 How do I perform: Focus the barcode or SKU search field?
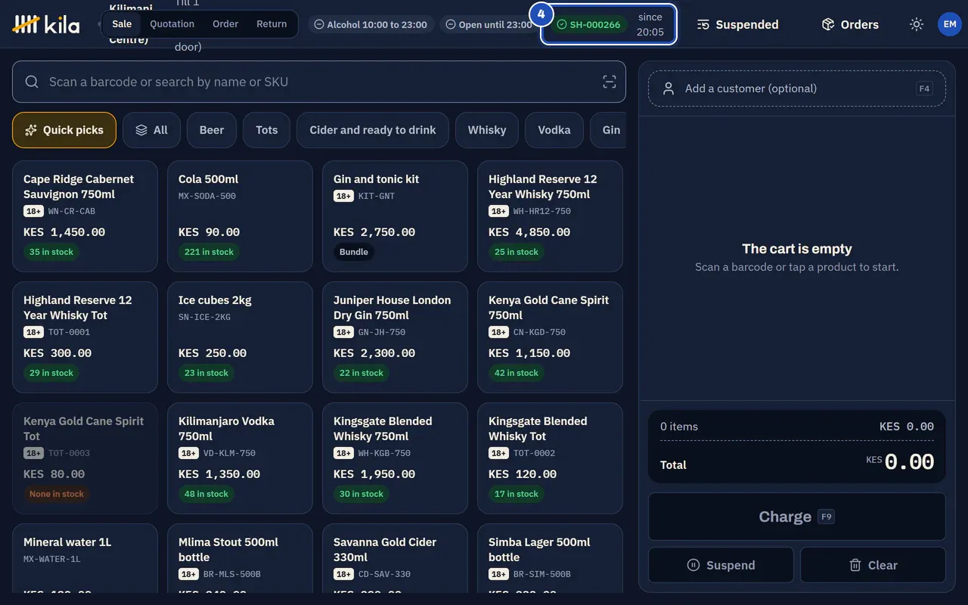point(319,82)
